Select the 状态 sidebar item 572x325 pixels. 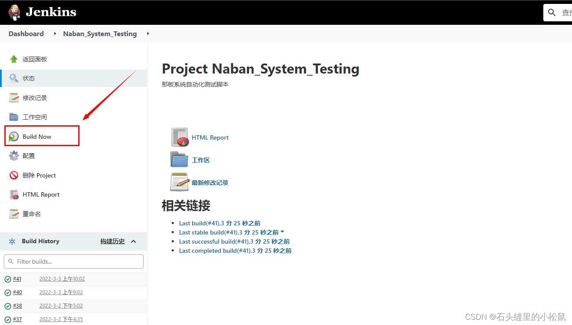pyautogui.click(x=74, y=78)
